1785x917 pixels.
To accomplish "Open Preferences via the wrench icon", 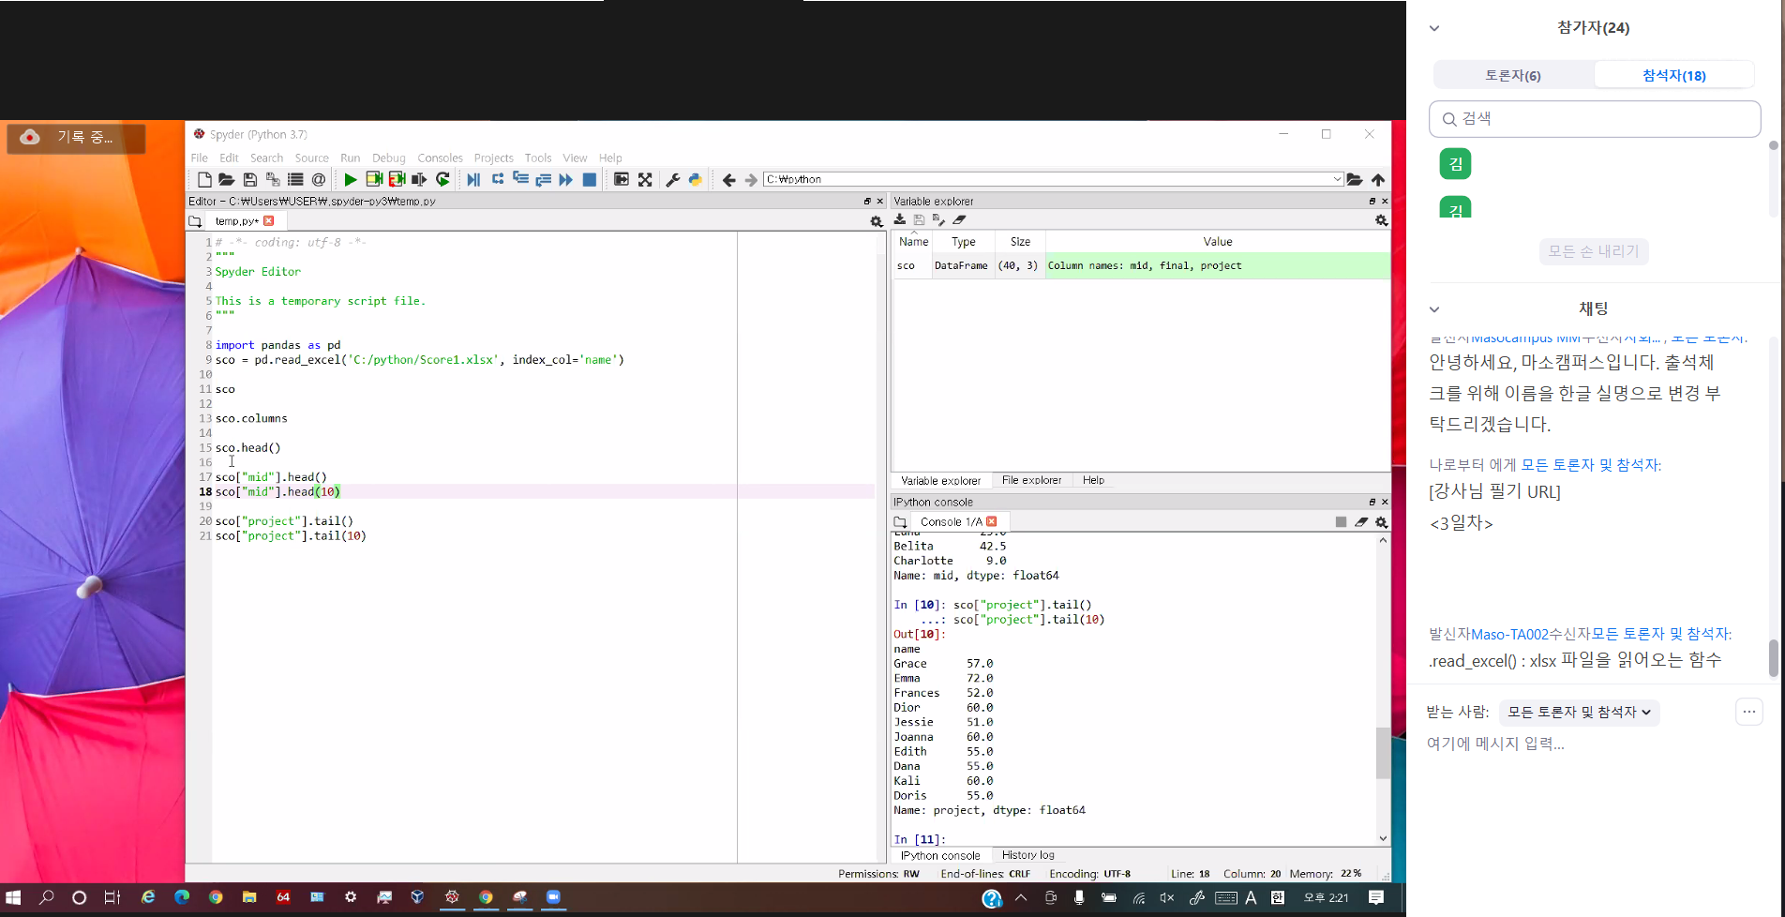I will (x=672, y=179).
